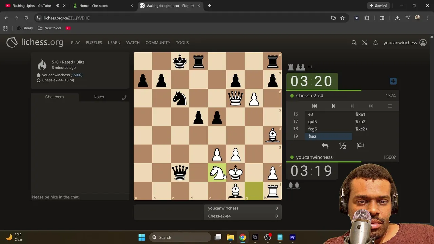Select the white bishop on h4
434x244 pixels.
point(272,136)
